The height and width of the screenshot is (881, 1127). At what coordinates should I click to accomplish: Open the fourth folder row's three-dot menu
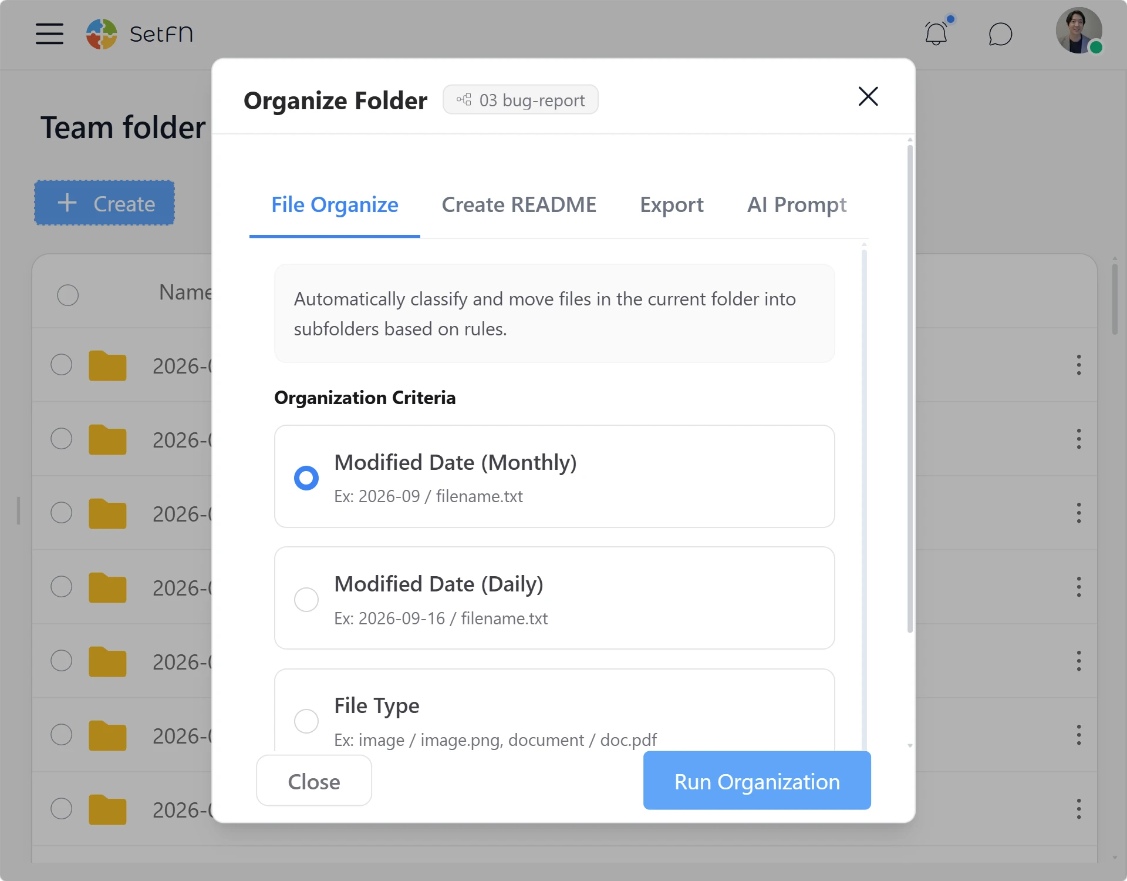coord(1079,587)
